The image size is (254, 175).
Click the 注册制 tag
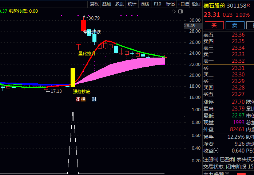tap(211, 160)
